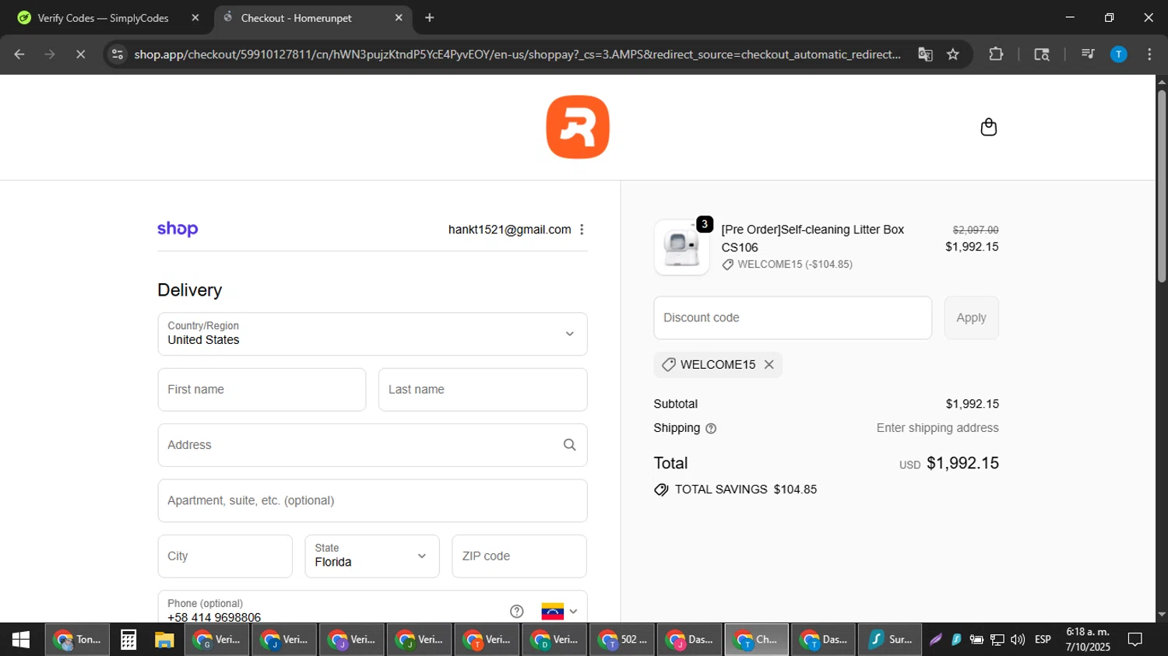The width and height of the screenshot is (1168, 656).
Task: Open the volume control tray icon
Action: click(1018, 640)
